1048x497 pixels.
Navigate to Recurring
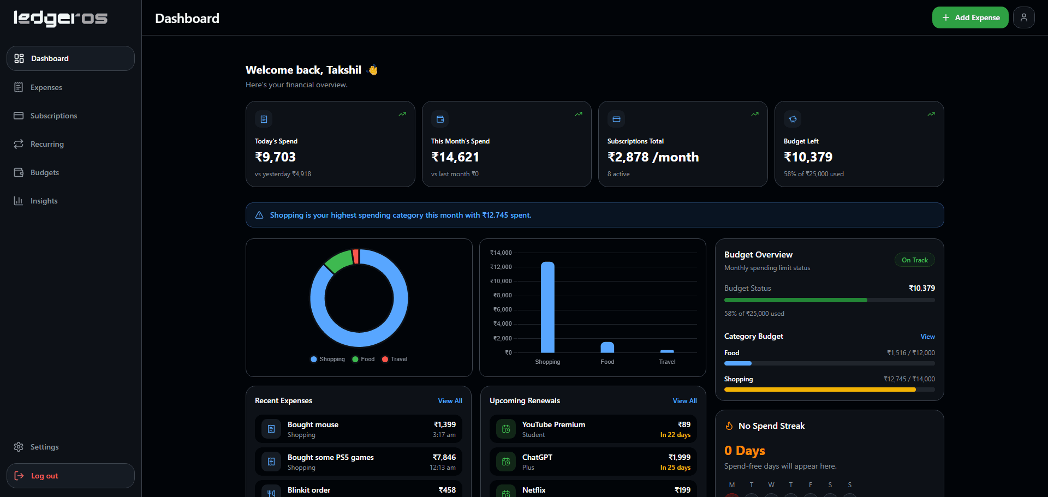(x=70, y=144)
